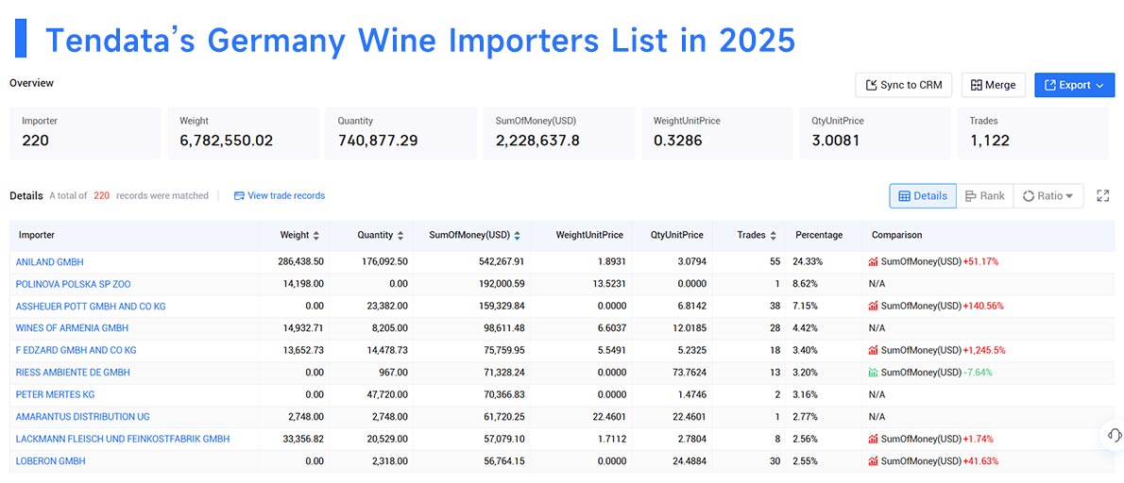Click the red 220 records matched count

[x=102, y=195]
